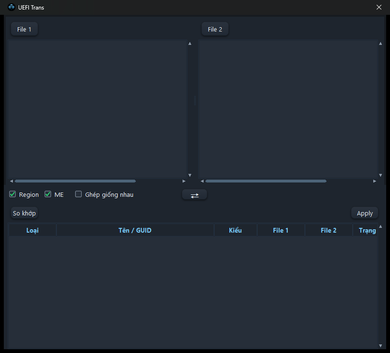Sort by Loại column header
This screenshot has height=353, width=390.
[x=32, y=230]
